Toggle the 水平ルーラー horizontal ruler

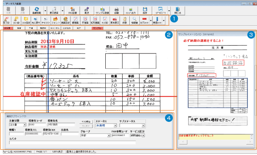tap(144, 20)
